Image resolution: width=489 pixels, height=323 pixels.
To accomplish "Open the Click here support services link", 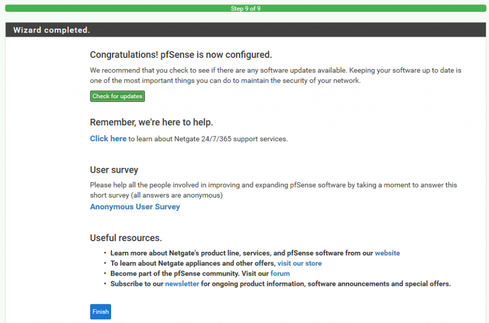I will (108, 139).
